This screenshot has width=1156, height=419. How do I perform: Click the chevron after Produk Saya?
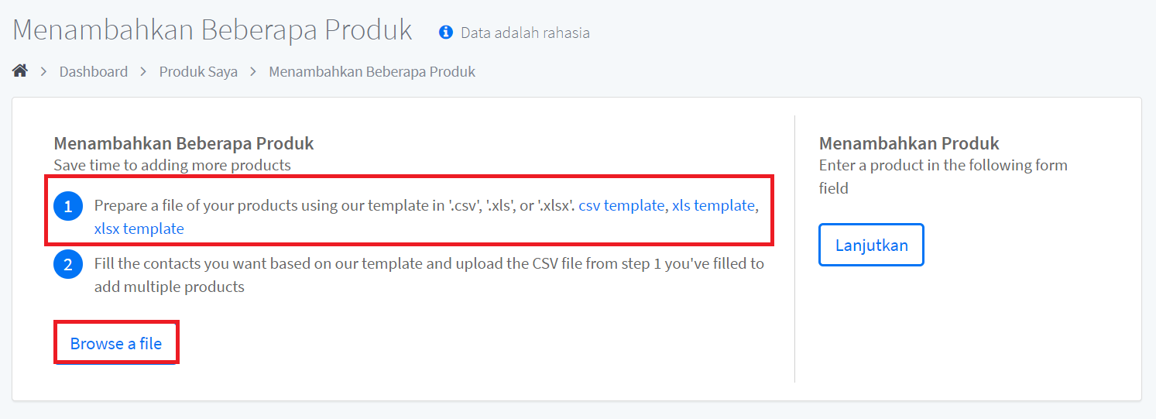253,72
